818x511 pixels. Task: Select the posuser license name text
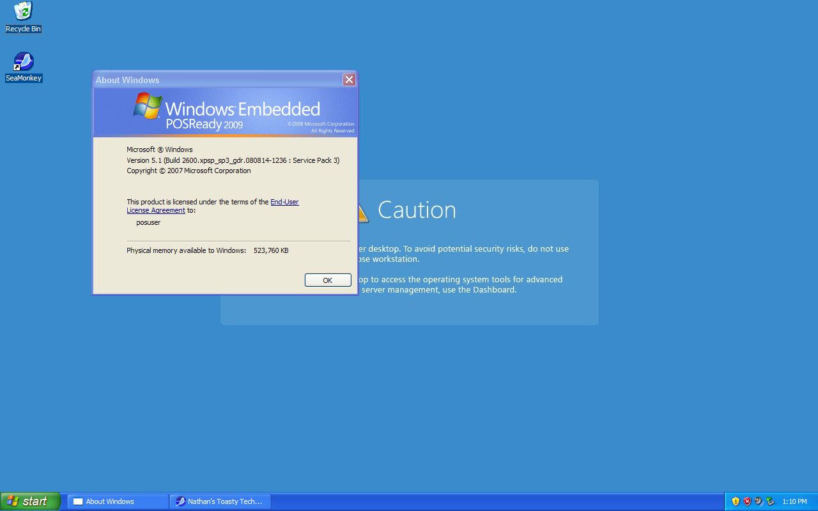point(148,222)
